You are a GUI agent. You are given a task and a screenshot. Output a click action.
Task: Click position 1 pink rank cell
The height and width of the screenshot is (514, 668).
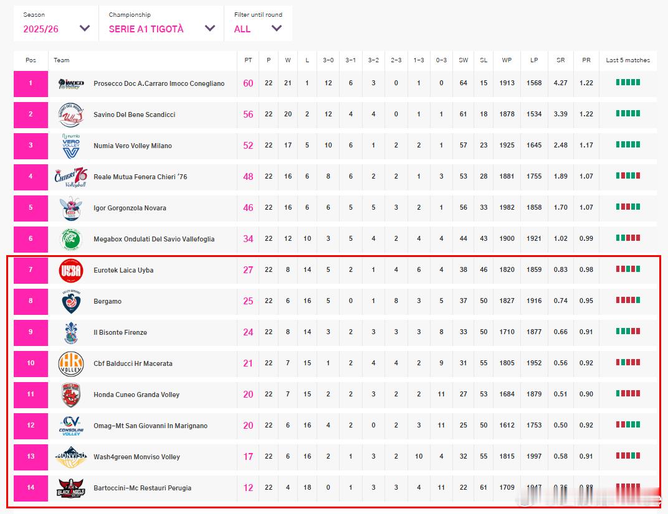[x=31, y=83]
